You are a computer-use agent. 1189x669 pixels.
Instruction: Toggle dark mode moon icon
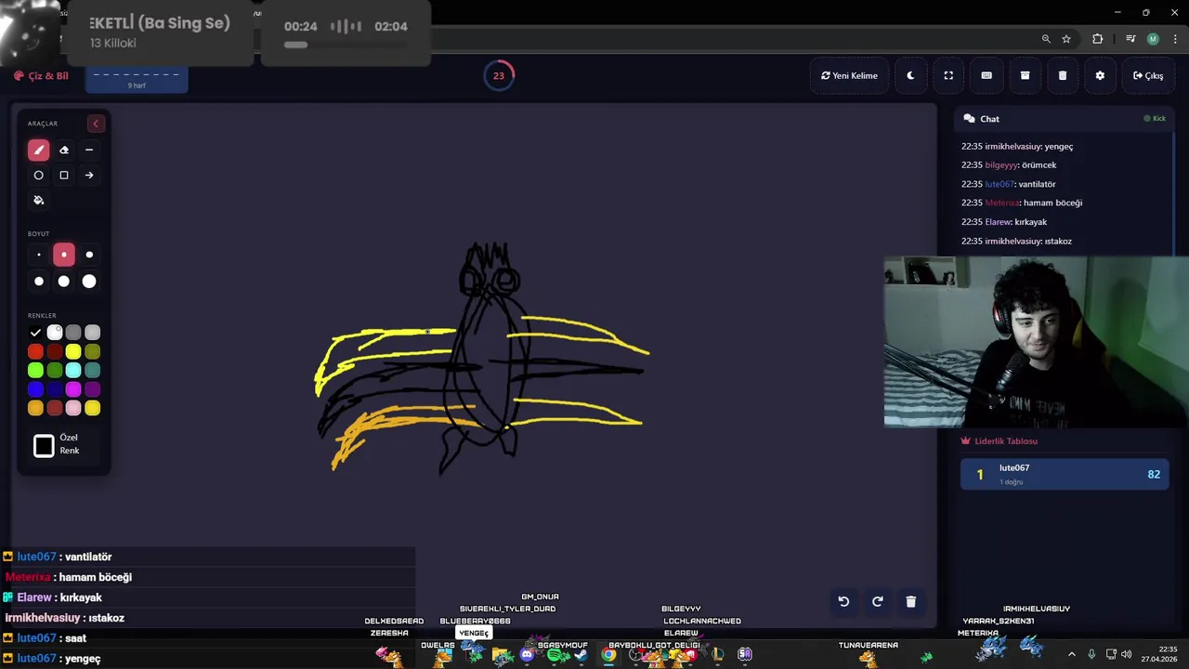click(x=910, y=75)
